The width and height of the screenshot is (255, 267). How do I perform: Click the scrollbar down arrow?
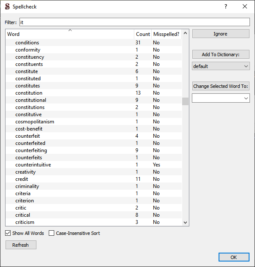coord(185,222)
